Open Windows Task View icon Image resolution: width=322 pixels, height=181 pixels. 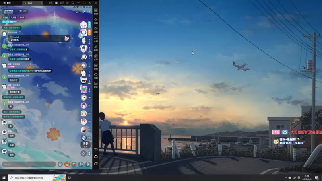pyautogui.click(x=70, y=177)
